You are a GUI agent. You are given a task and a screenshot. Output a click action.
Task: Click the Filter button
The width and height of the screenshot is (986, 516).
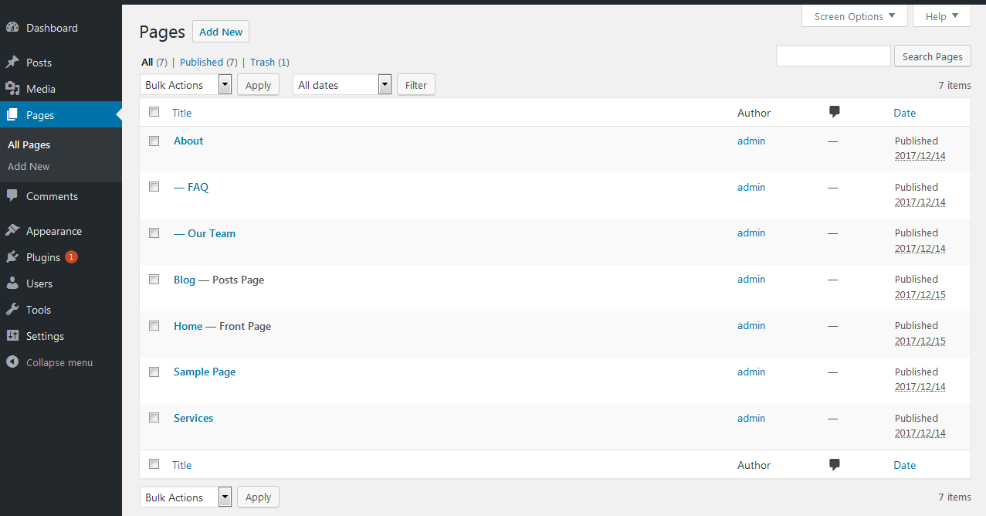(416, 85)
